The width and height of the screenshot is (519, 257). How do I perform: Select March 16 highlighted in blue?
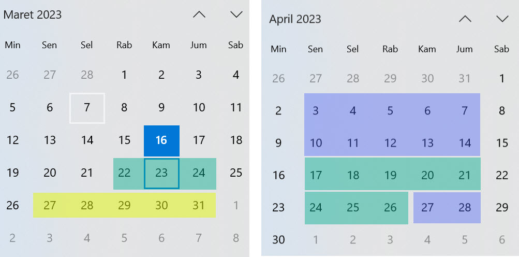pos(161,140)
